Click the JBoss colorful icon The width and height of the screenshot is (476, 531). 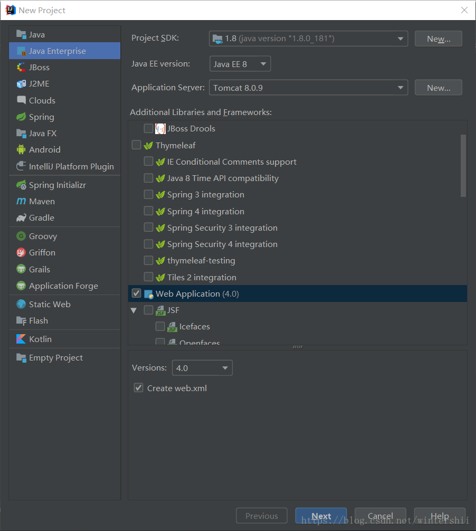21,68
